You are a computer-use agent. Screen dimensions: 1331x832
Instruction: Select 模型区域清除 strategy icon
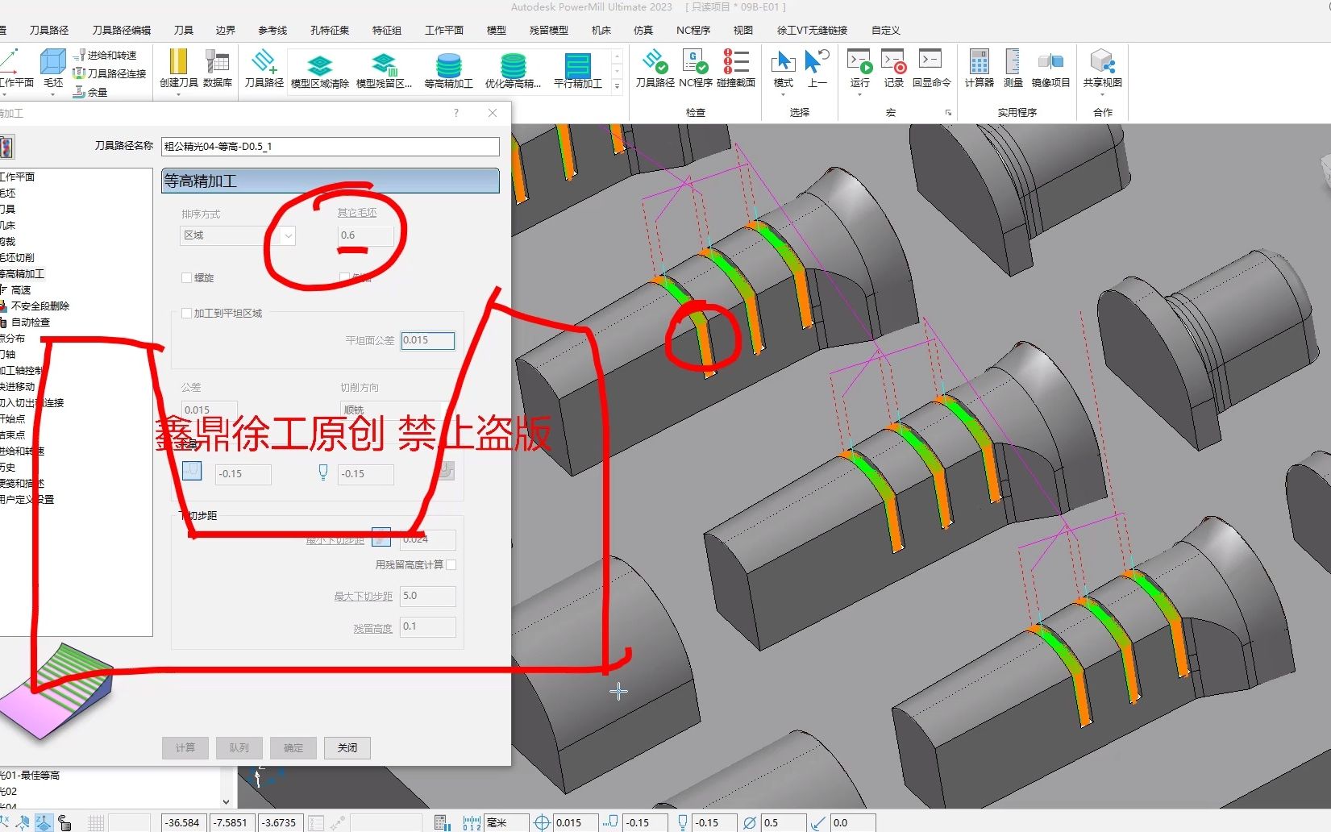click(319, 70)
